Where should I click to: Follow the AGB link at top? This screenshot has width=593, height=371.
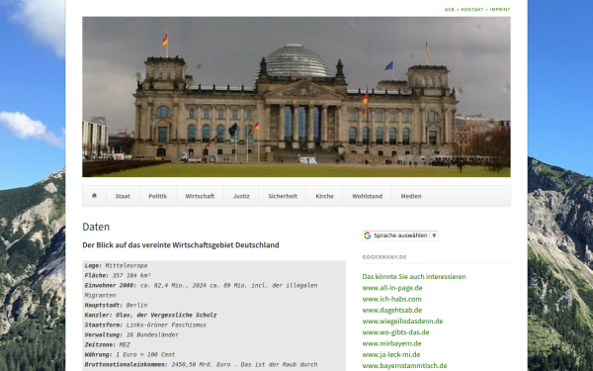(450, 10)
